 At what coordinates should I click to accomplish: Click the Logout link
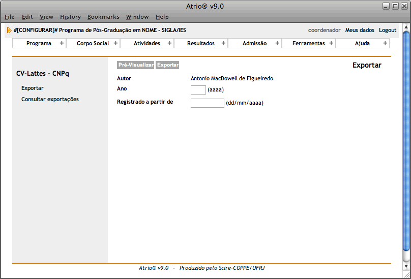[388, 30]
